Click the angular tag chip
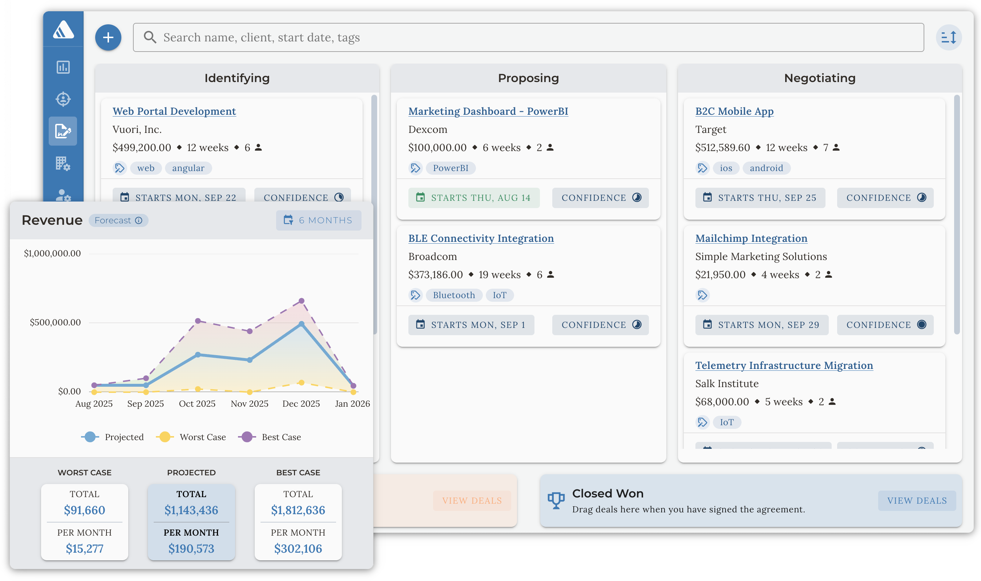This screenshot has width=981, height=581. 188,168
